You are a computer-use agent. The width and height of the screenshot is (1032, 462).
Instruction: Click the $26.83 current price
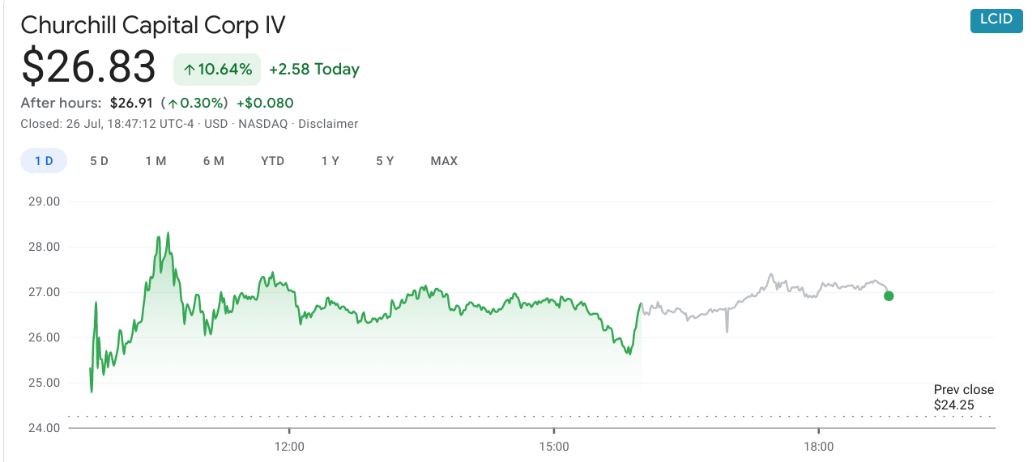88,67
